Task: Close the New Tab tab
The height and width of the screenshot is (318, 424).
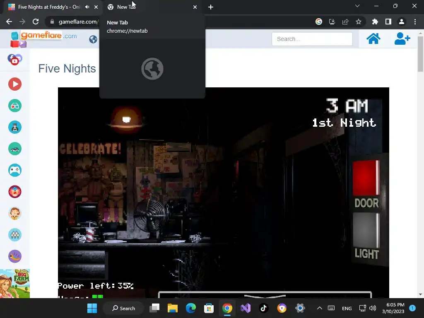Action: click(x=195, y=7)
